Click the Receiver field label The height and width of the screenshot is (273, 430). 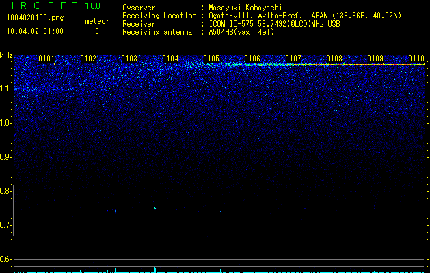[139, 24]
